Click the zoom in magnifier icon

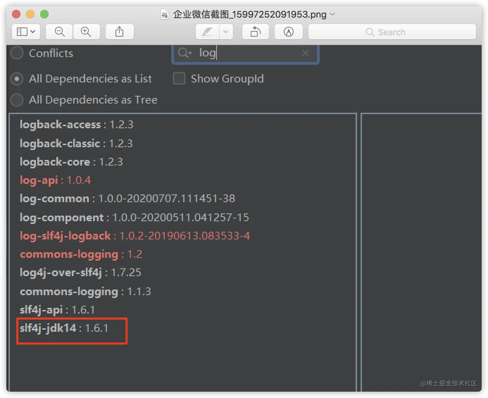(x=86, y=32)
